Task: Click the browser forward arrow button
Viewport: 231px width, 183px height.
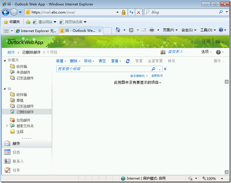Action: tap(14, 12)
